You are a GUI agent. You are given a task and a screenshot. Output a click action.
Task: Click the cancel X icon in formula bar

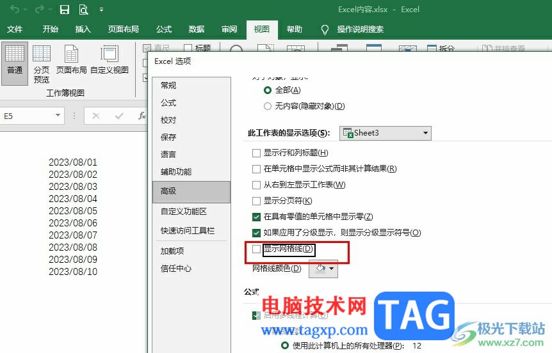click(x=96, y=116)
